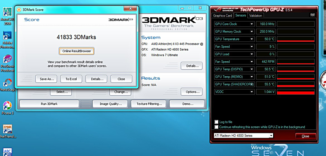Launch the ProShow Producer desktop icon
The height and width of the screenshot is (156, 326).
[x=7, y=63]
